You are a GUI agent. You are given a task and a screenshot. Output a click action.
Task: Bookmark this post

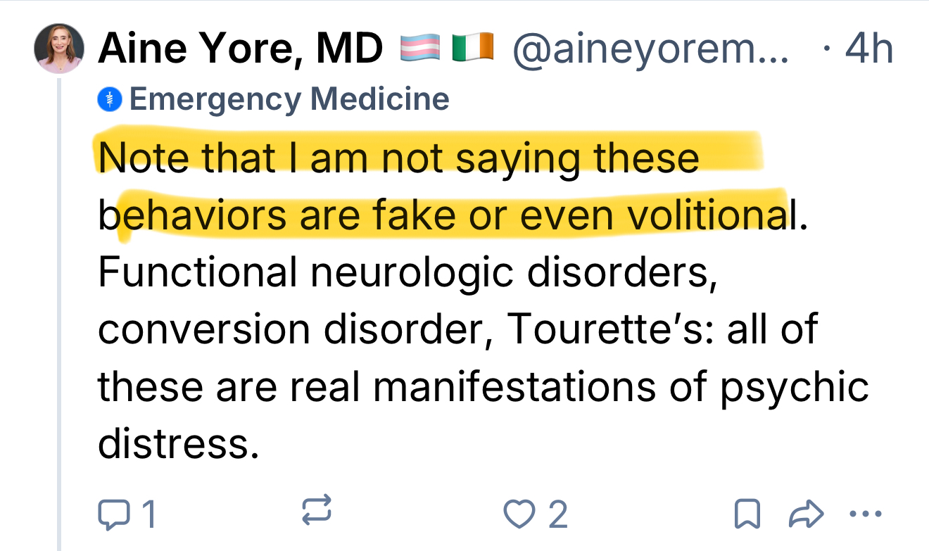(x=746, y=514)
